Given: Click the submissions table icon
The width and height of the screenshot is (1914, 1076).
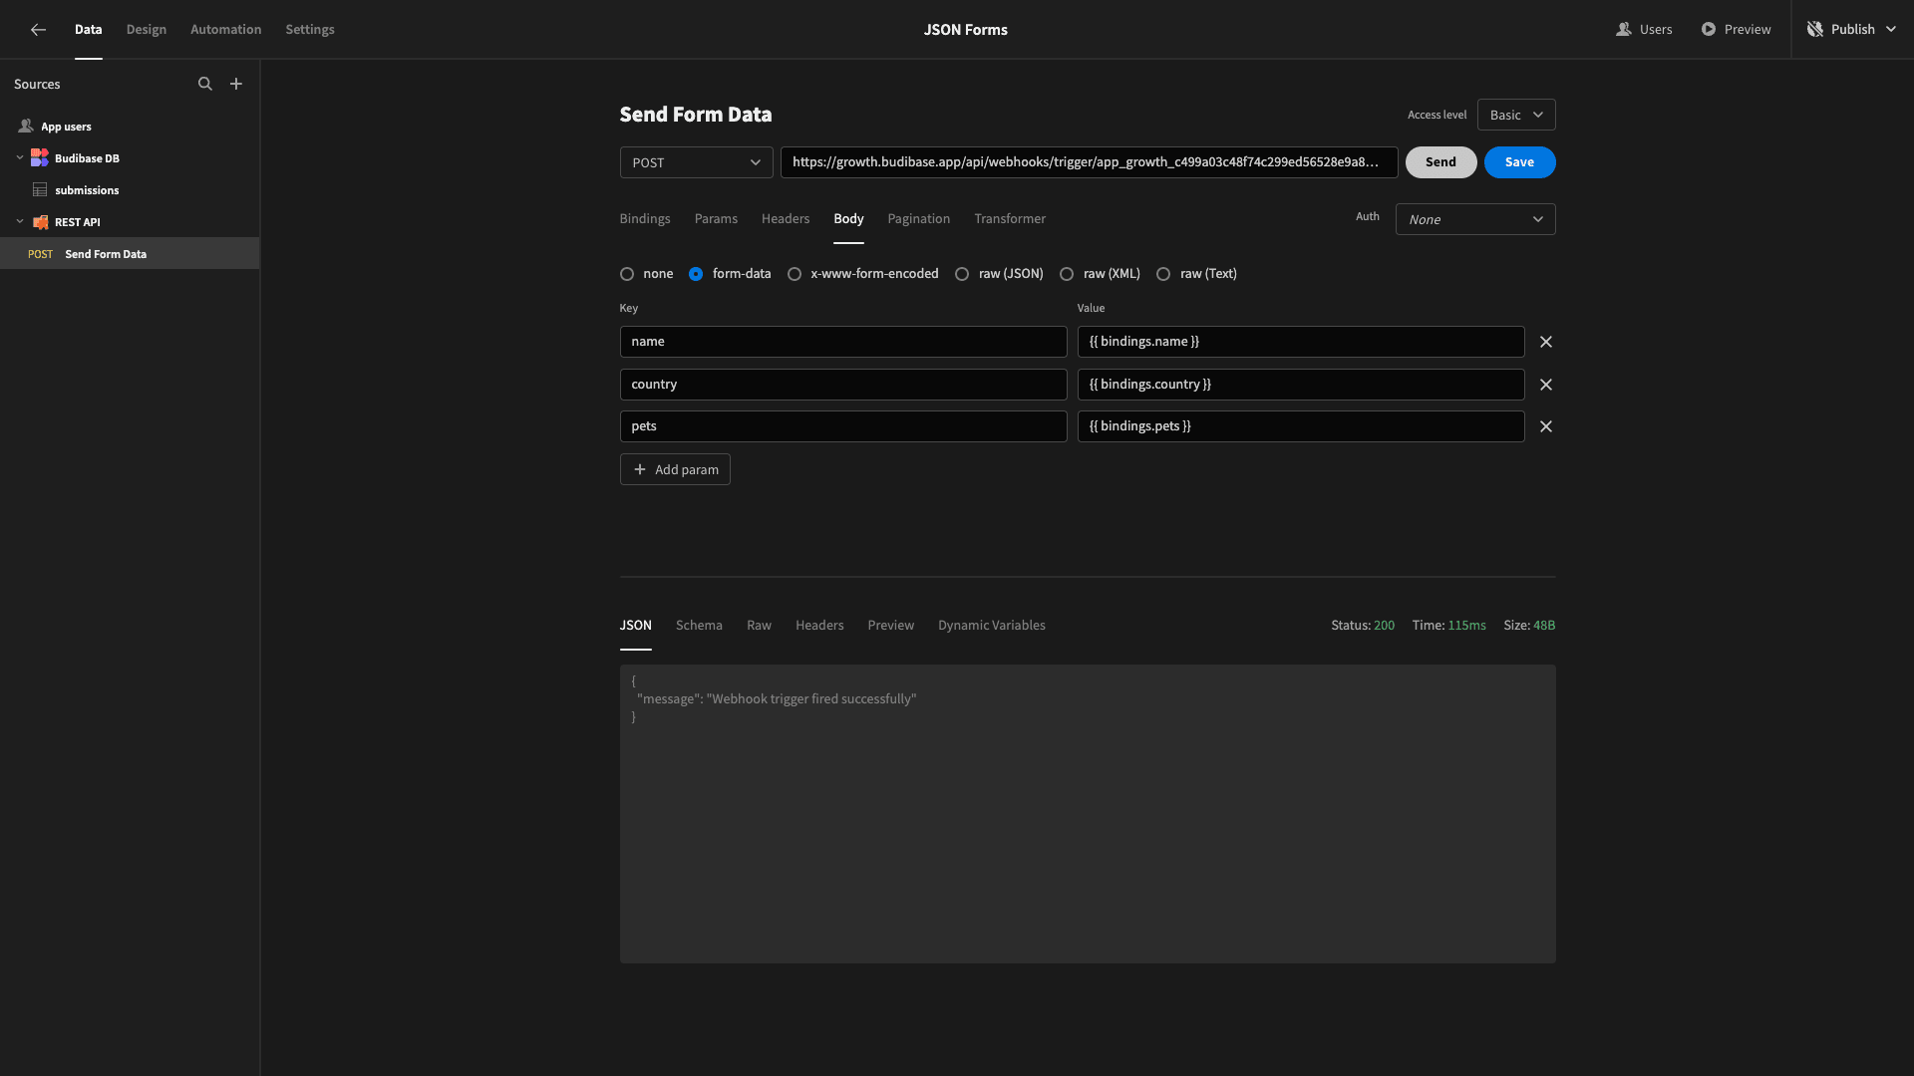Looking at the screenshot, I should click(40, 190).
